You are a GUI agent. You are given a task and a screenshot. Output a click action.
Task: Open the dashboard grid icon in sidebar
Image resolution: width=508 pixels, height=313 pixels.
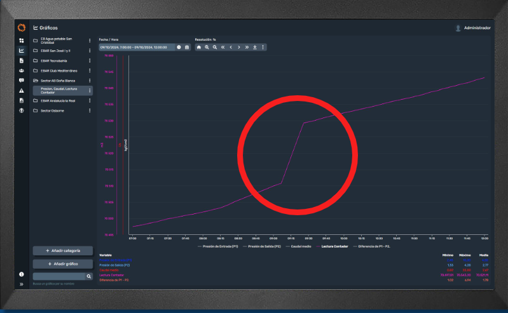pos(22,41)
